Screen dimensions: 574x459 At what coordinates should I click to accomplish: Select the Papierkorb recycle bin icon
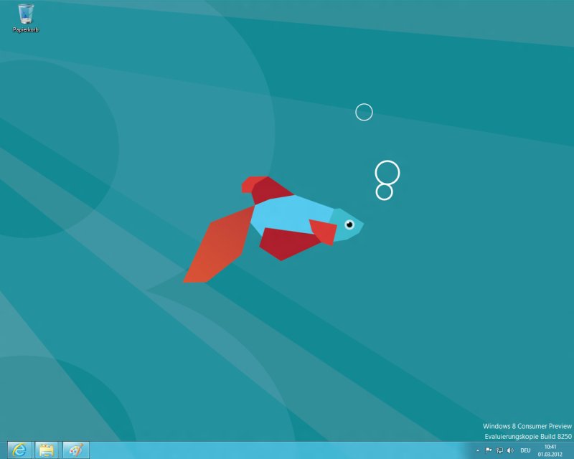click(26, 19)
